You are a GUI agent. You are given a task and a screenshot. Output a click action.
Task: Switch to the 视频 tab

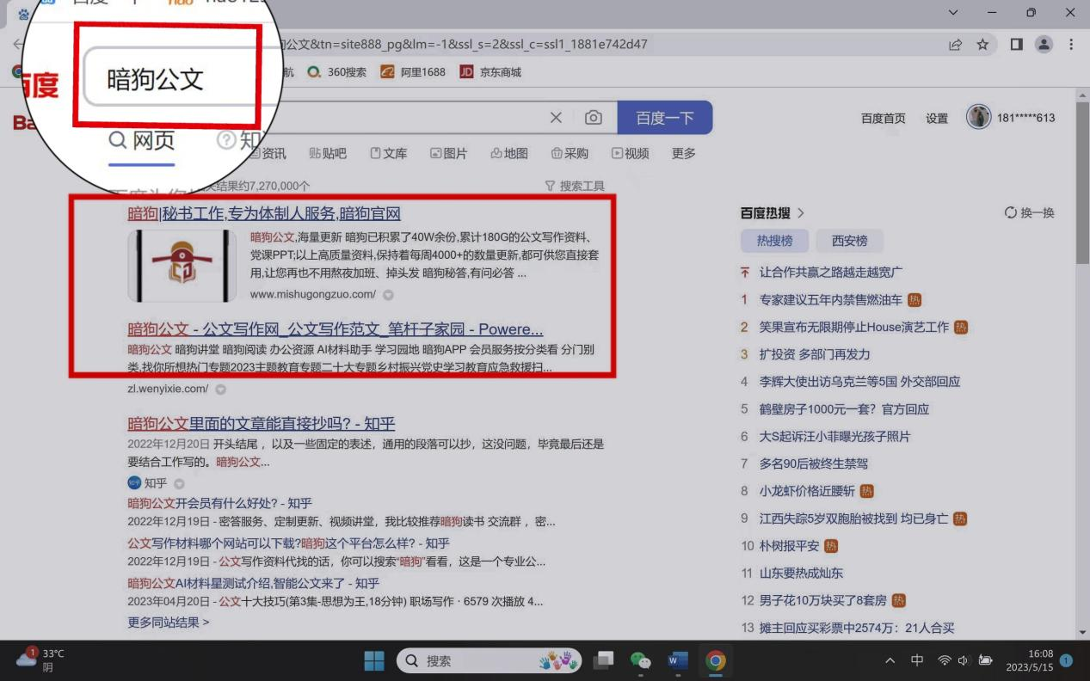click(630, 154)
